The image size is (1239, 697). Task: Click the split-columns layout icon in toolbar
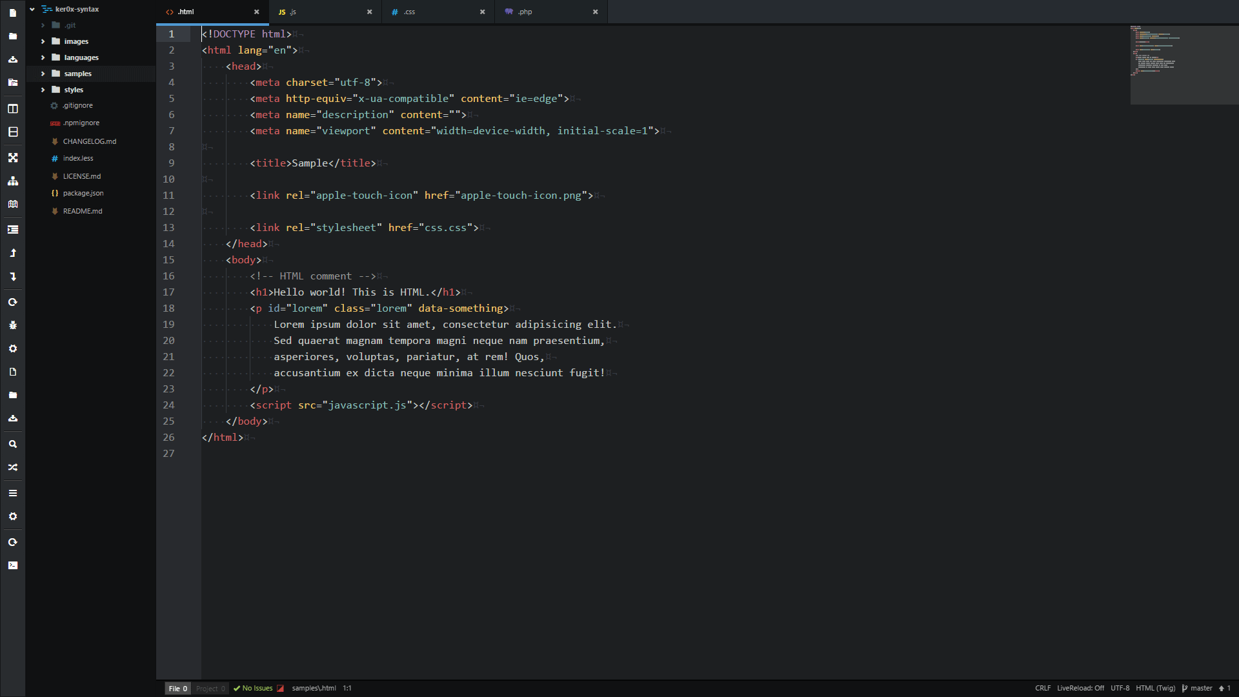[x=12, y=108]
